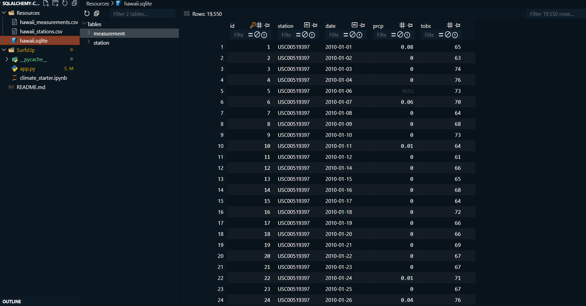Pin the tobs column
Screen dimensions: 586x306
point(458,25)
